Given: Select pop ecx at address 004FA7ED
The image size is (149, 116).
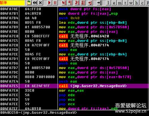Looking at the screenshot, I should [67, 100].
